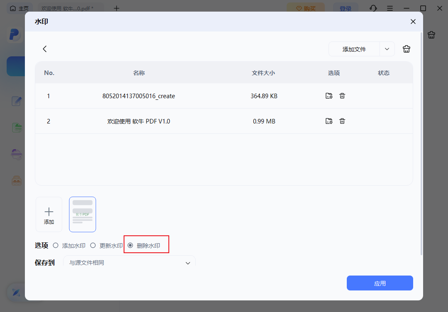The image size is (448, 312).
Task: Click the 添加 plus tile to add watermark template
Action: point(49,214)
